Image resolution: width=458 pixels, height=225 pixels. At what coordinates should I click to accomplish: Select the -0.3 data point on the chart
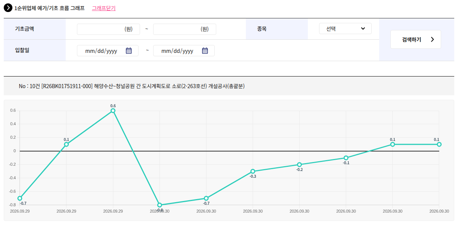(253, 171)
